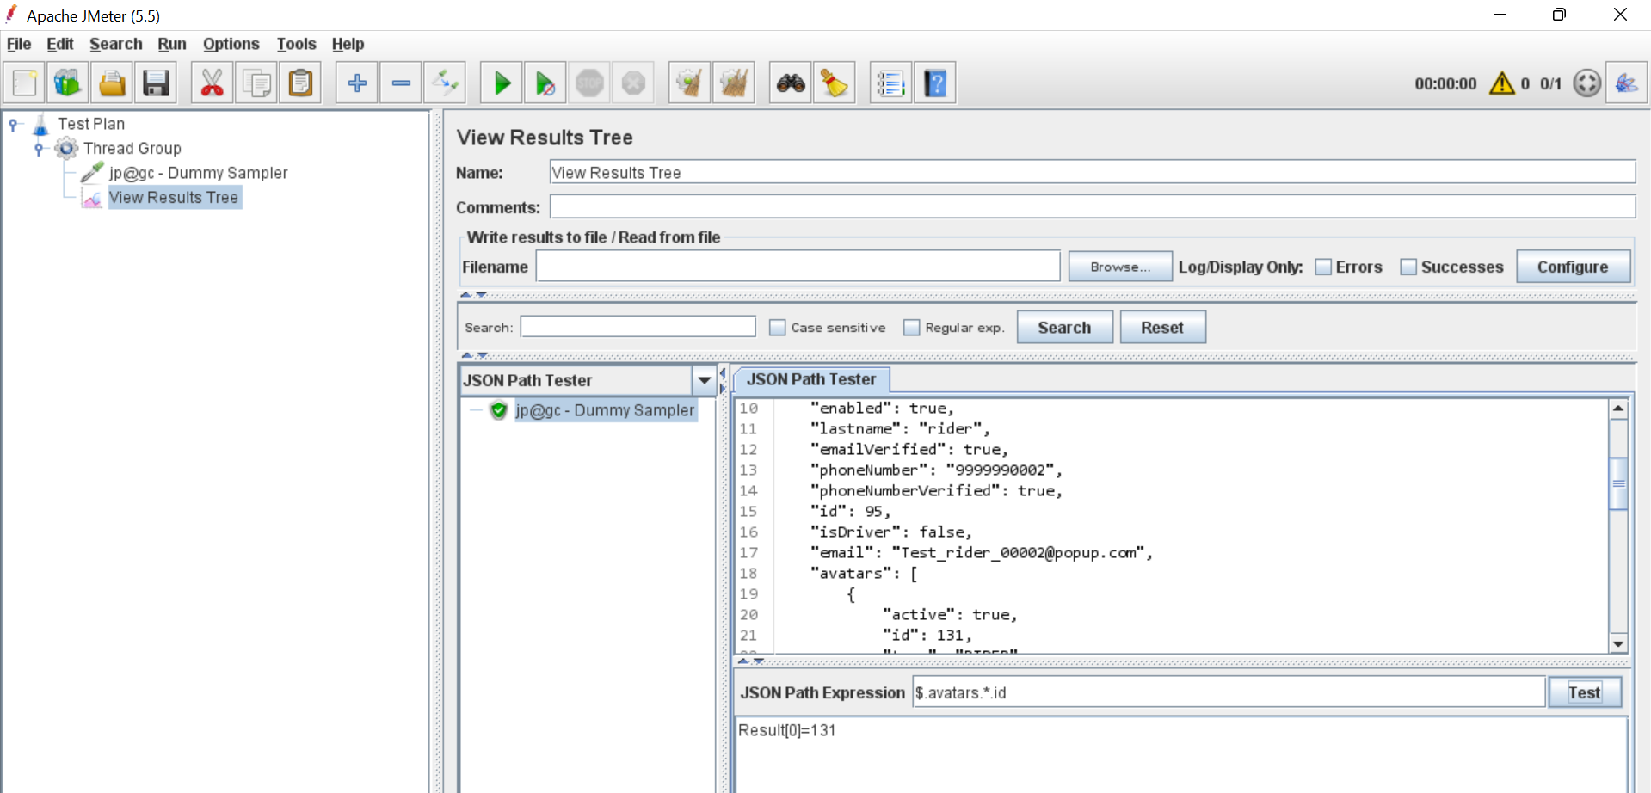Open the Run menu
This screenshot has width=1651, height=793.
pos(171,44)
